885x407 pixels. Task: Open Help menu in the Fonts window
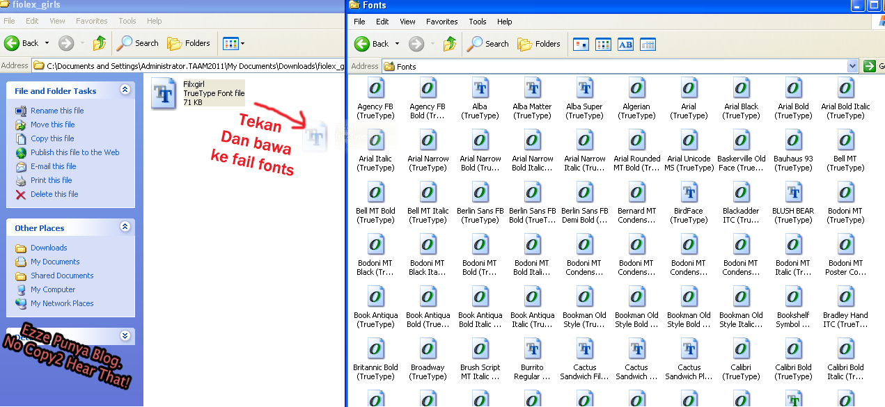(x=505, y=22)
